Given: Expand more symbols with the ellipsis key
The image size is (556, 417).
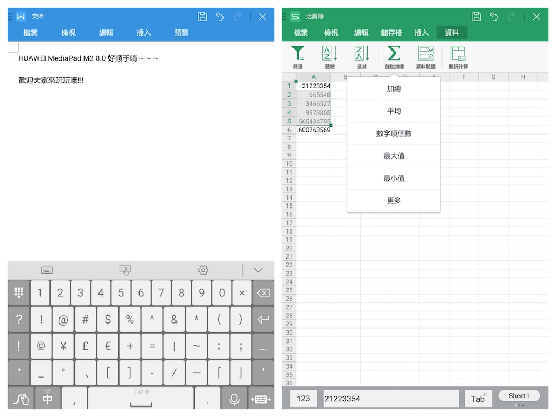Looking at the screenshot, I should 263,346.
